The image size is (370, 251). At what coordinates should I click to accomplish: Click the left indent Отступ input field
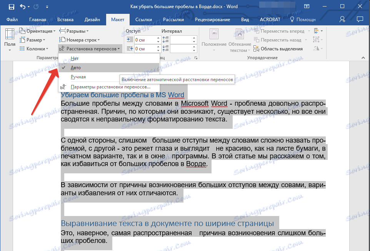pos(145,40)
